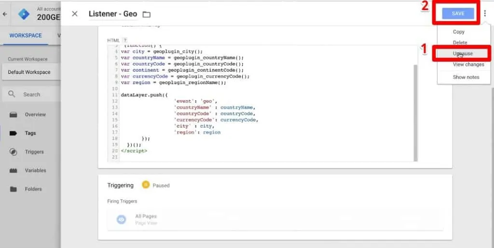Screen dimensions: 494x248
Task: Click the Tags label icon
Action: point(13,133)
